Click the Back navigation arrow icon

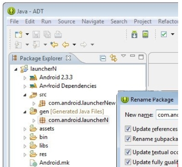coord(65,45)
